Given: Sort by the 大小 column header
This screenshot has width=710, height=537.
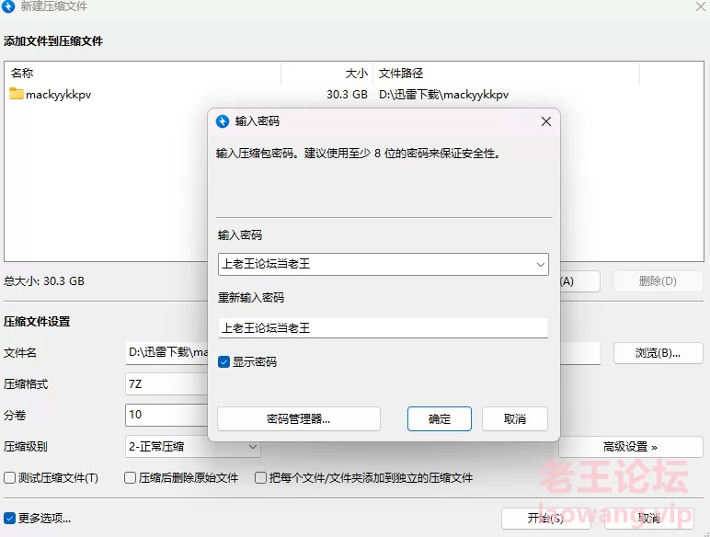Looking at the screenshot, I should tap(326, 73).
